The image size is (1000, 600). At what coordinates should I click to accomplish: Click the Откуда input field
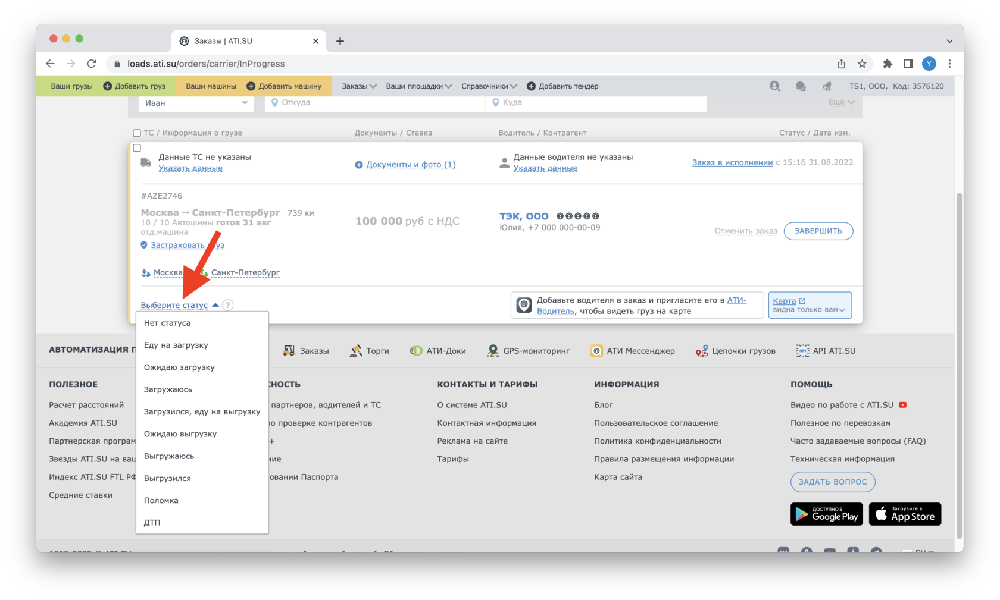(375, 103)
